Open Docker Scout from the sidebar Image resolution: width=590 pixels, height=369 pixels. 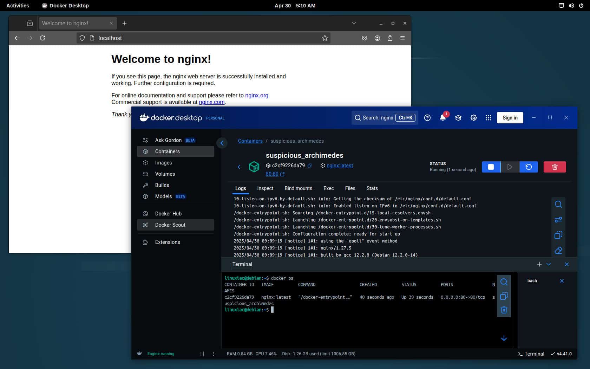[170, 225]
